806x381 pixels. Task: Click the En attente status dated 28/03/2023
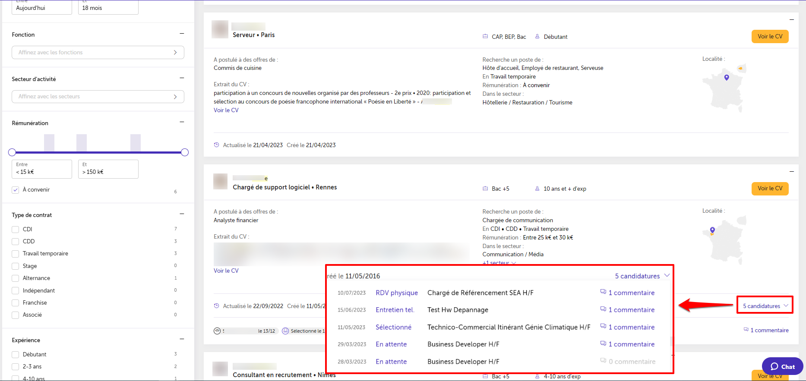pos(391,362)
